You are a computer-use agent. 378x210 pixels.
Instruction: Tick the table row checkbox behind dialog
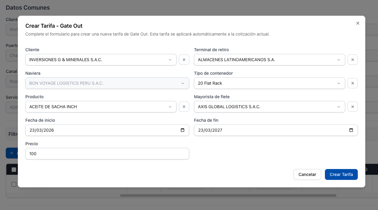point(14,184)
